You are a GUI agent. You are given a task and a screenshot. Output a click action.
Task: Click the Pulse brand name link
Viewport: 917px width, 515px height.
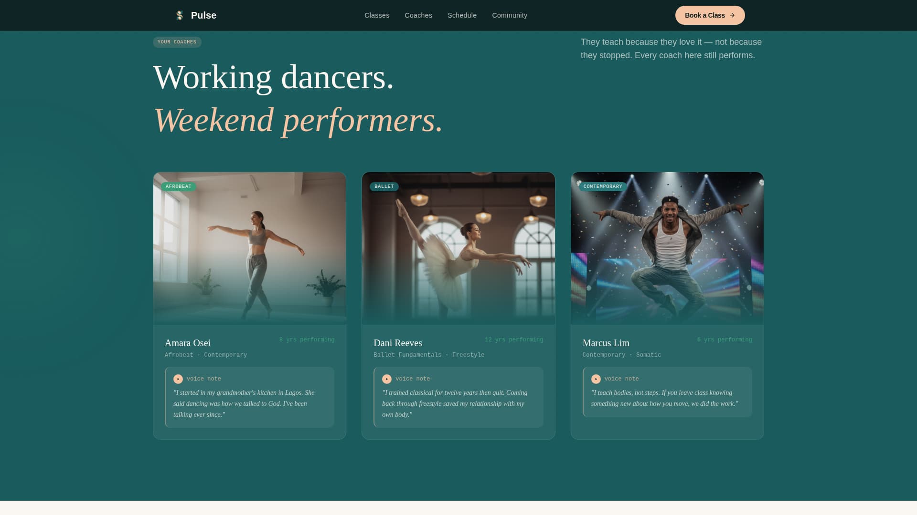coord(203,15)
